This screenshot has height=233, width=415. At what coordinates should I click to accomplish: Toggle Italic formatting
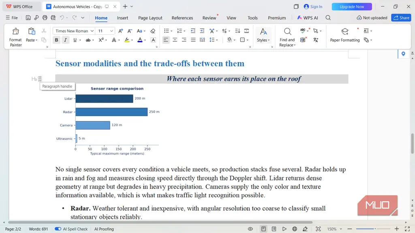click(x=65, y=40)
